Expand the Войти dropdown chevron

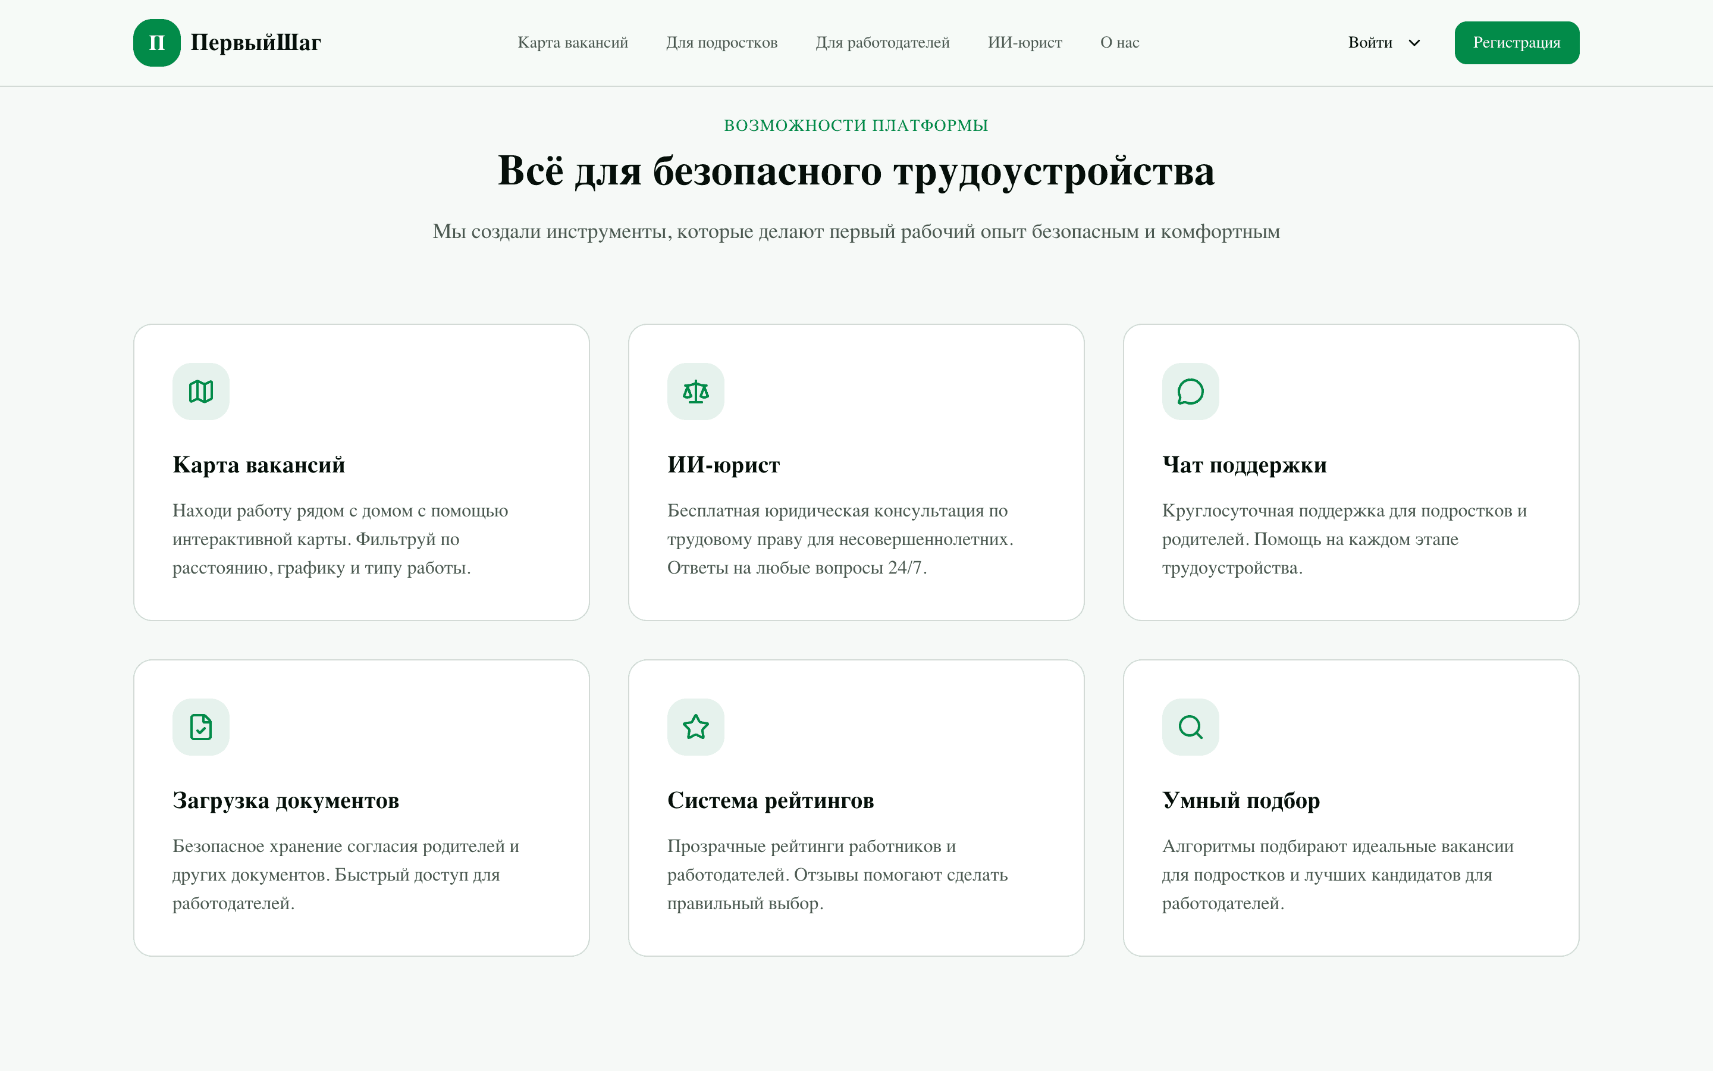(1414, 43)
